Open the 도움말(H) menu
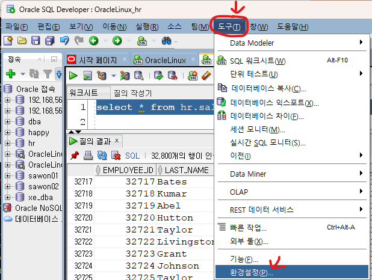Viewport: 372px width, 280px height. coord(293,27)
